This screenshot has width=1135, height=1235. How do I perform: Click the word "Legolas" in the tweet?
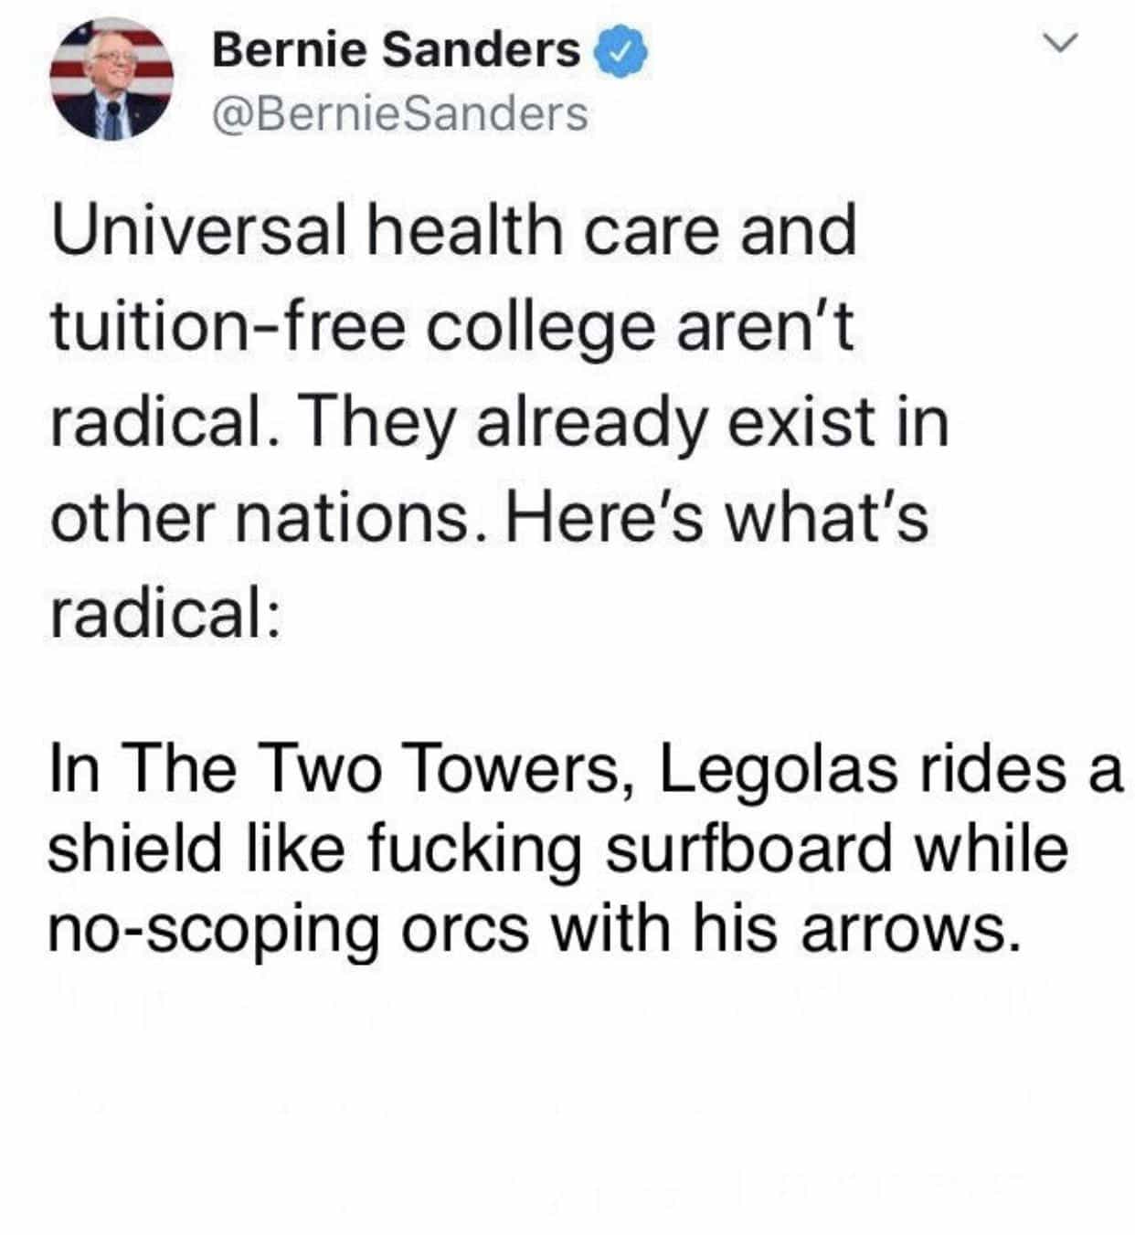774,769
